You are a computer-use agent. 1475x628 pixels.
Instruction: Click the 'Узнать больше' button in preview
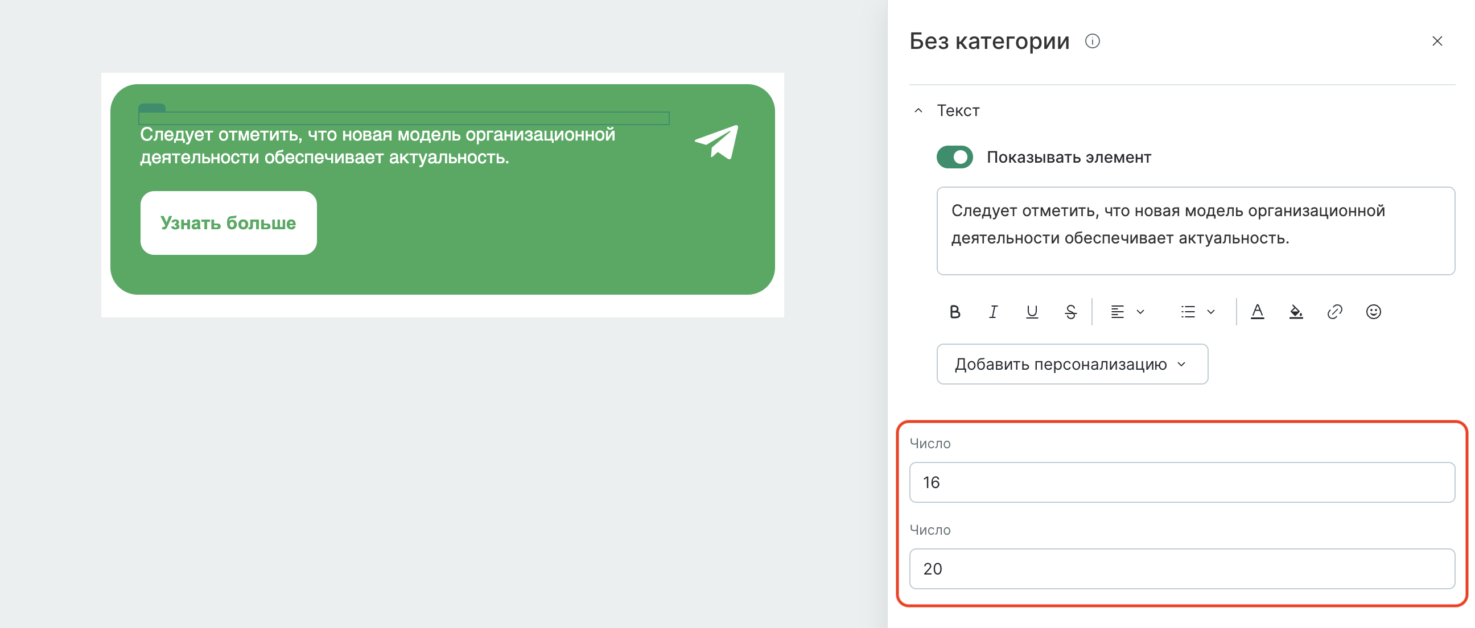(x=228, y=222)
